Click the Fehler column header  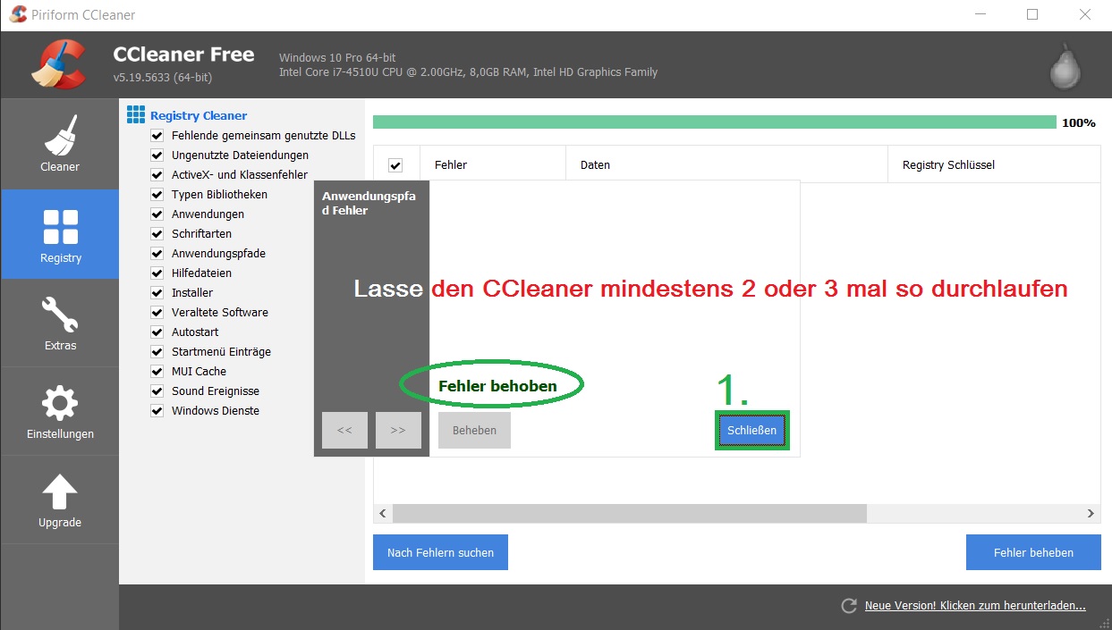[x=493, y=164]
